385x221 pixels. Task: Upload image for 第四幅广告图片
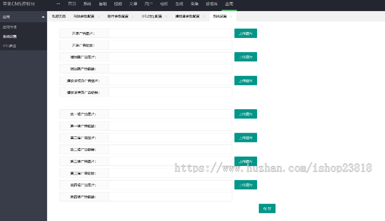[246, 185]
